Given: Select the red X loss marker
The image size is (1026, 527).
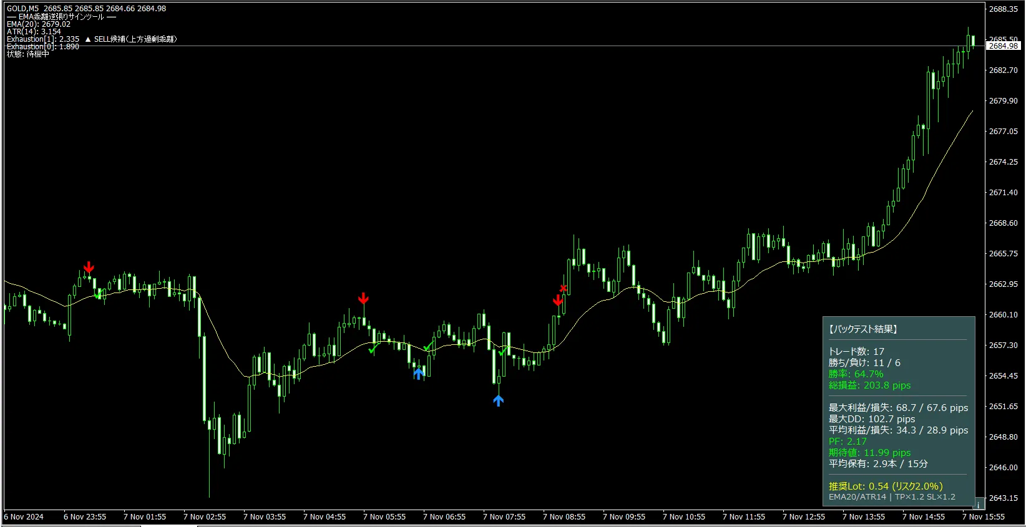Looking at the screenshot, I should pos(564,288).
